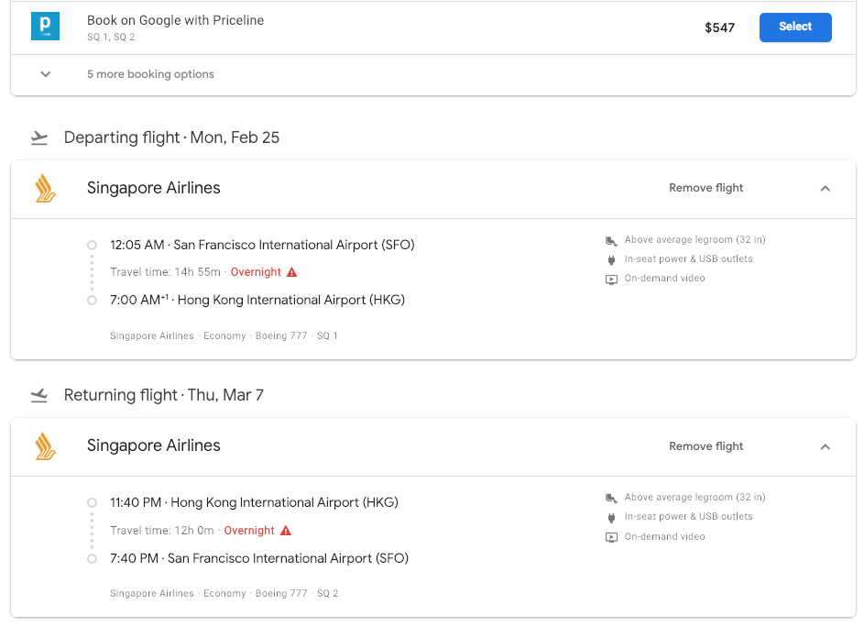Click the returning flight landing icon

point(38,396)
